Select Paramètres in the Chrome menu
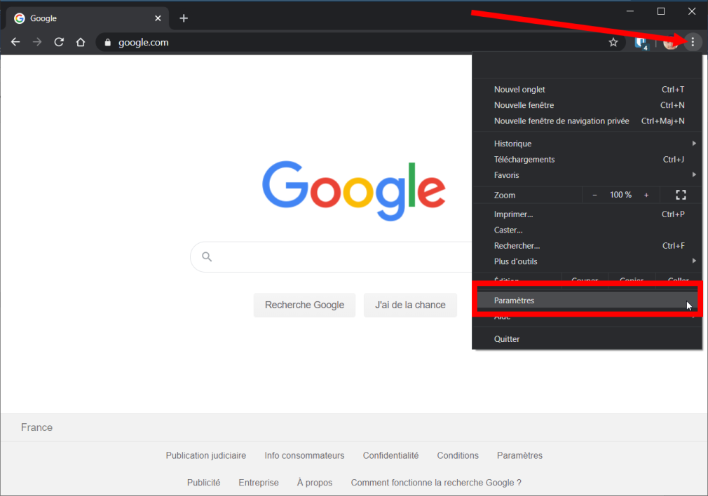Screen dimensions: 708x496 pos(515,301)
